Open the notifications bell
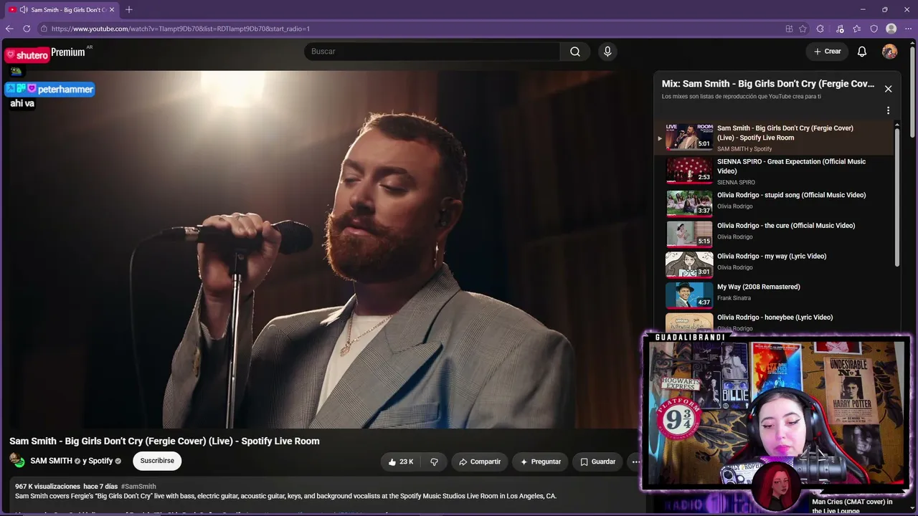The width and height of the screenshot is (918, 516). (x=862, y=52)
